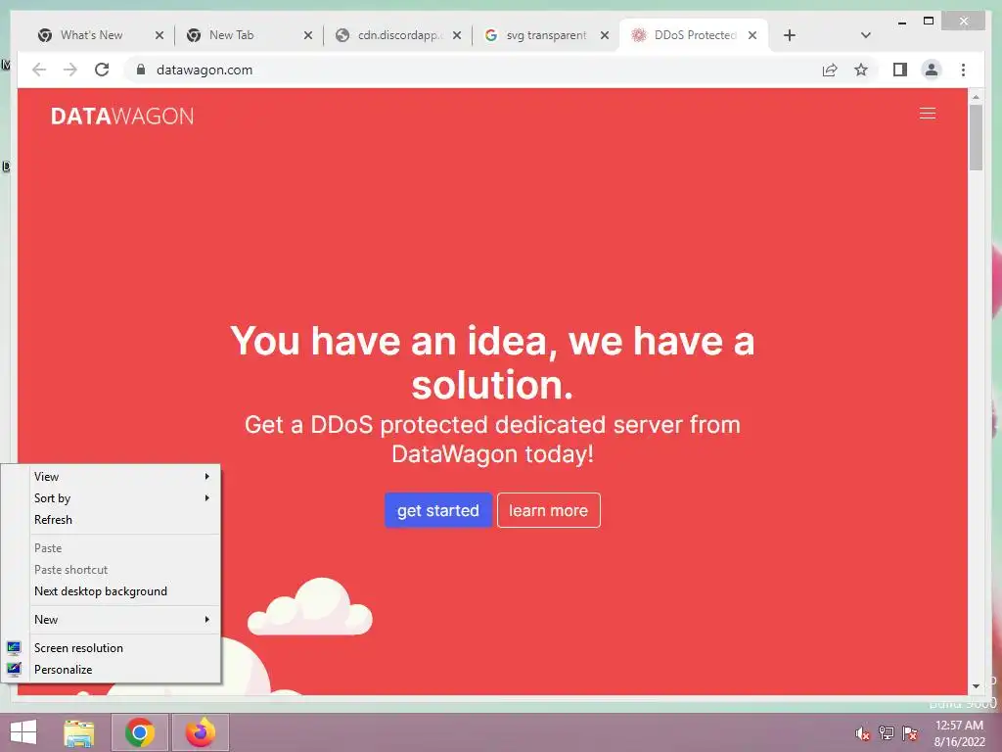The image size is (1002, 752).
Task: Open the Chrome side panel icon
Action: pyautogui.click(x=900, y=70)
